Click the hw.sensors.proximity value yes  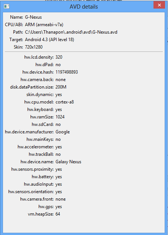tap(58, 169)
